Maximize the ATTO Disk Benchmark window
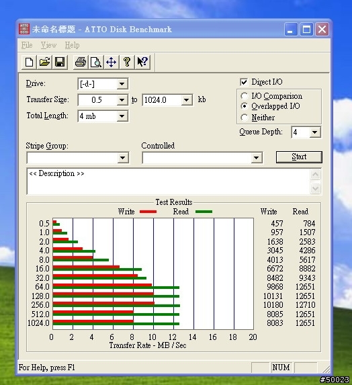The height and width of the screenshot is (385, 352). point(306,29)
